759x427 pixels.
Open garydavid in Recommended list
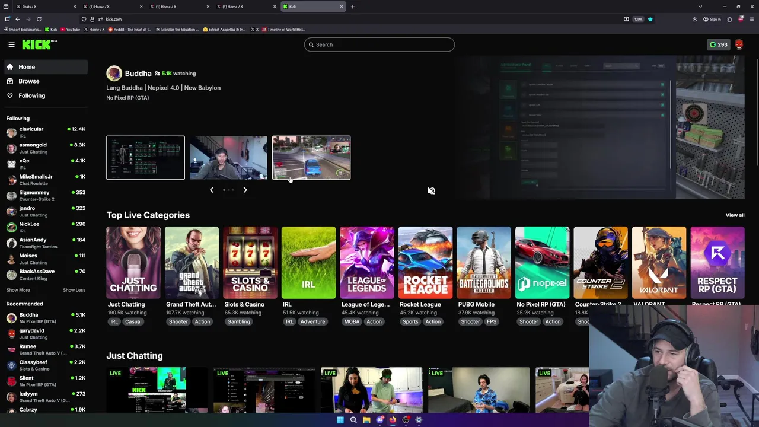click(46, 333)
